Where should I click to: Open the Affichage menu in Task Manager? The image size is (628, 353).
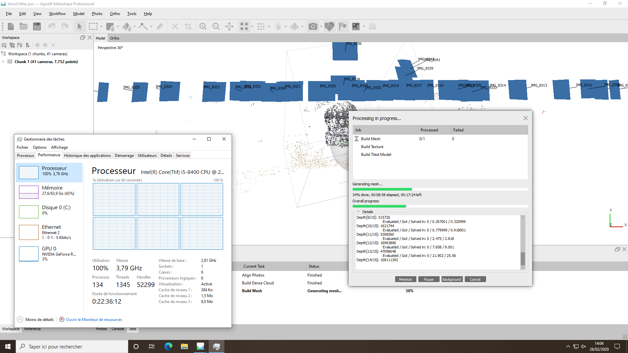[59, 147]
